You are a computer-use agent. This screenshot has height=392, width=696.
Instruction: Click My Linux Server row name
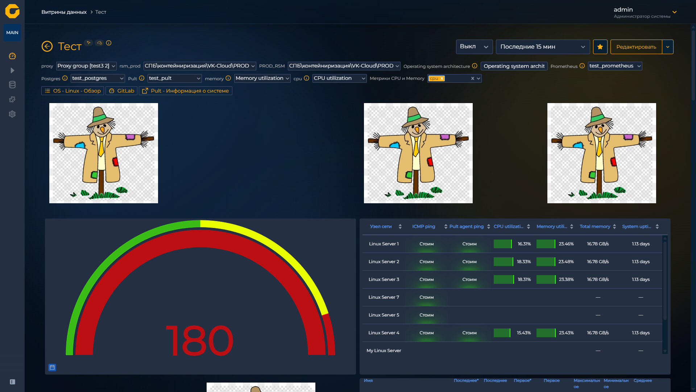(384, 351)
